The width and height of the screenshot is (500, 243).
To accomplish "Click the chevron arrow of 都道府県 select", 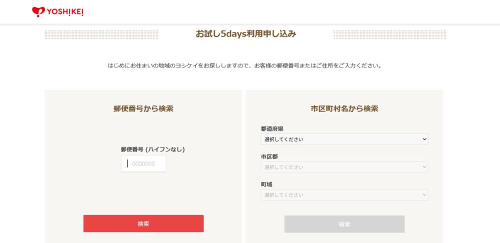I will tap(424, 139).
